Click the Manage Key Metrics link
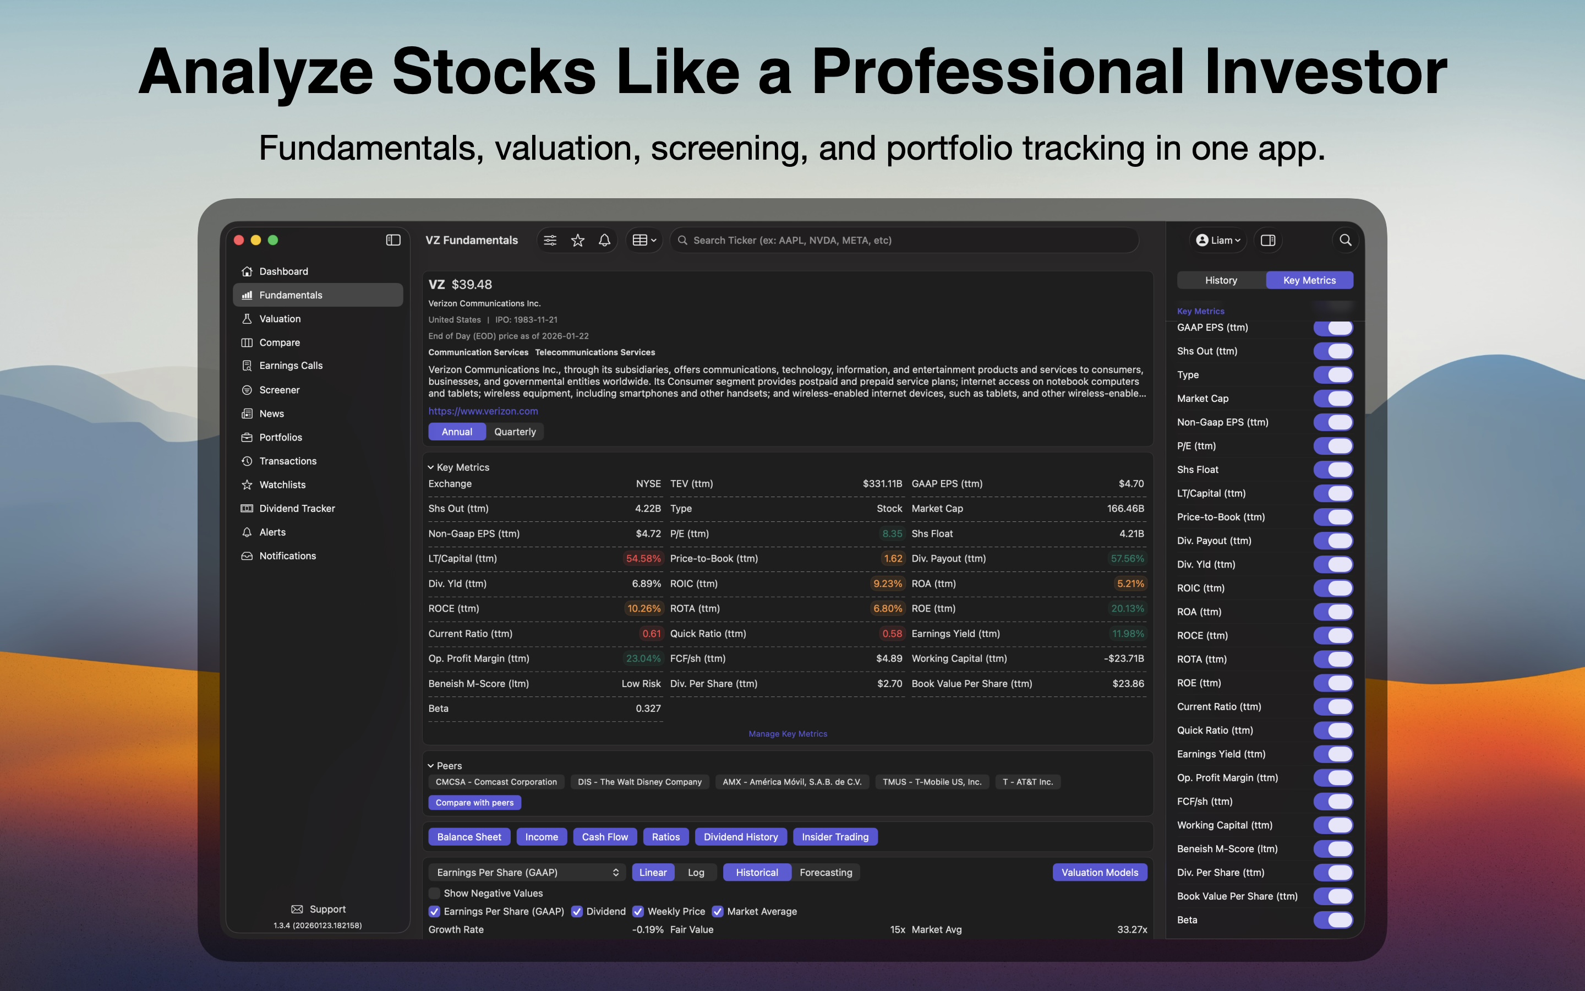The image size is (1585, 991). click(787, 733)
